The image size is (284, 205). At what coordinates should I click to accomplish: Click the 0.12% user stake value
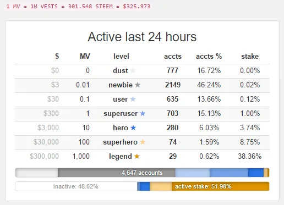point(250,99)
